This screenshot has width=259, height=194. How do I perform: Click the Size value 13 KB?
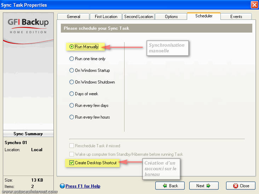[x=37, y=180]
